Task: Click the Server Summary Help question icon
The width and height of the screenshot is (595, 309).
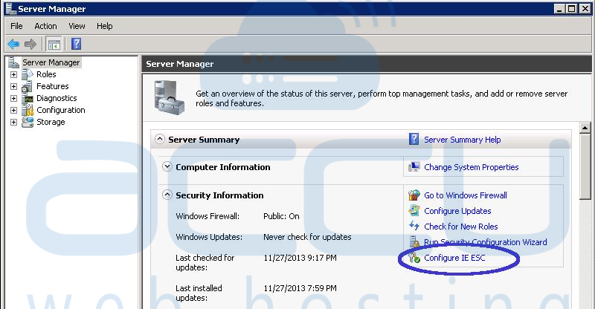Action: coord(414,139)
